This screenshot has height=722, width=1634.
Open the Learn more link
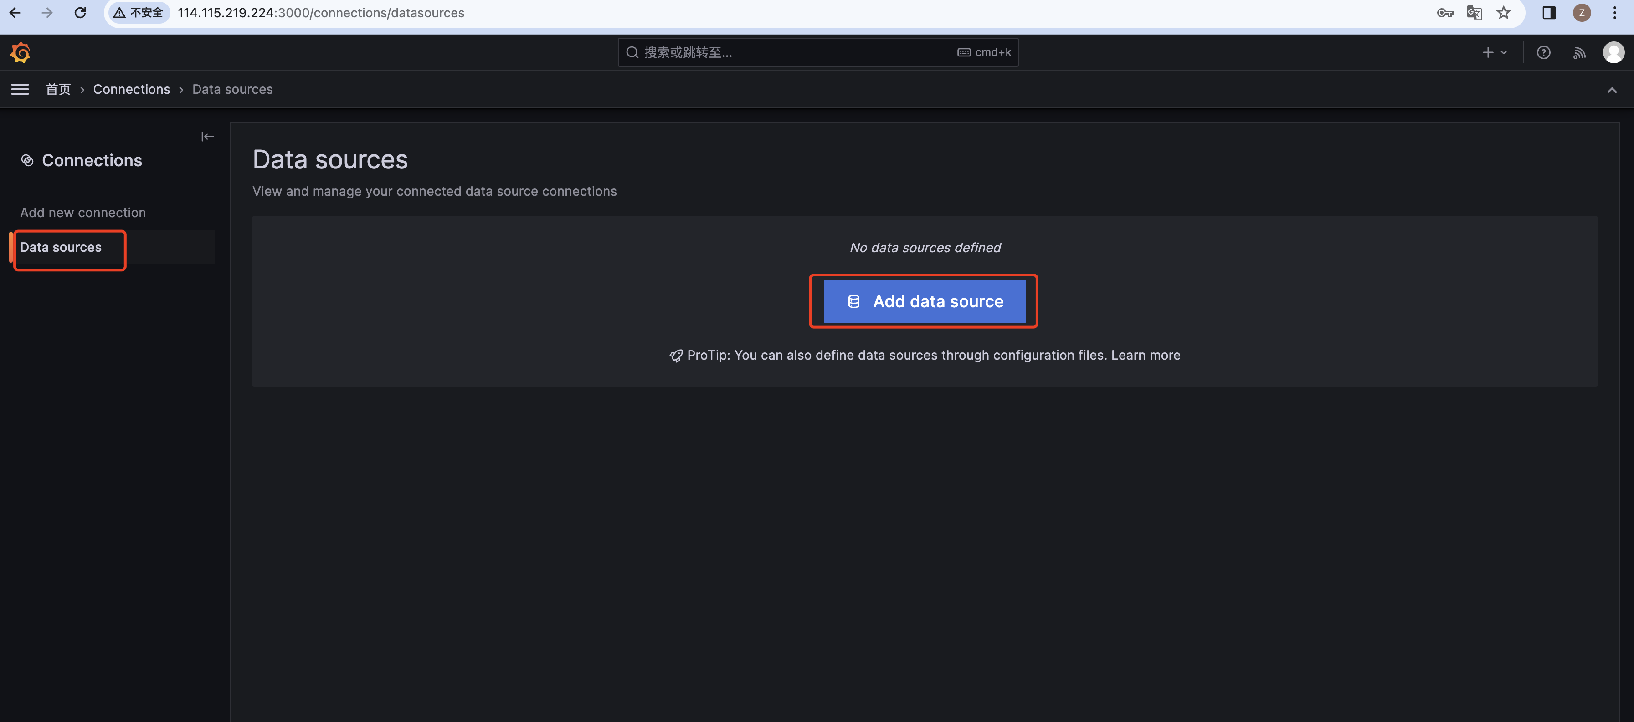click(x=1145, y=356)
